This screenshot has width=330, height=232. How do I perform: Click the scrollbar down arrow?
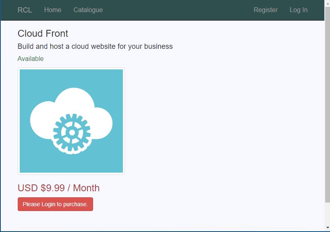[x=328, y=228]
